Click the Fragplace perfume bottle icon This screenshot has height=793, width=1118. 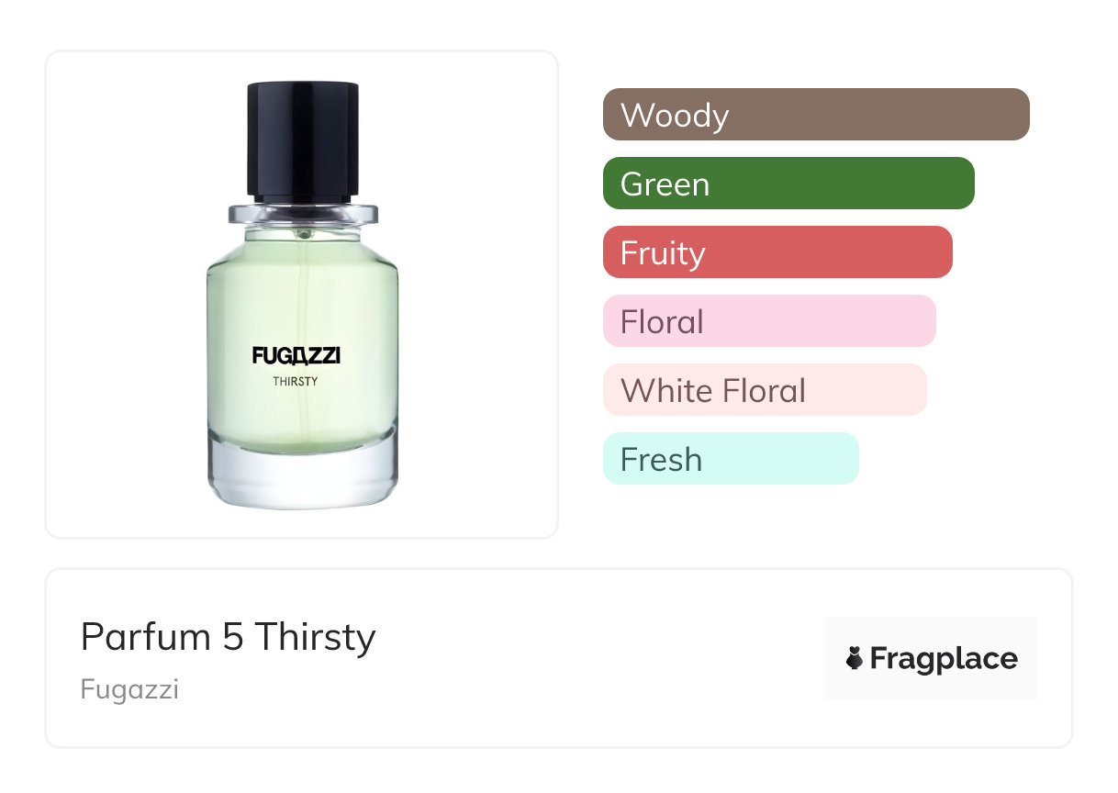855,658
